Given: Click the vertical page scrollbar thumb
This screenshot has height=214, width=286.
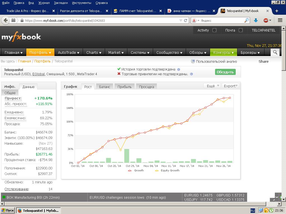Looking at the screenshot, I should pos(284,50).
